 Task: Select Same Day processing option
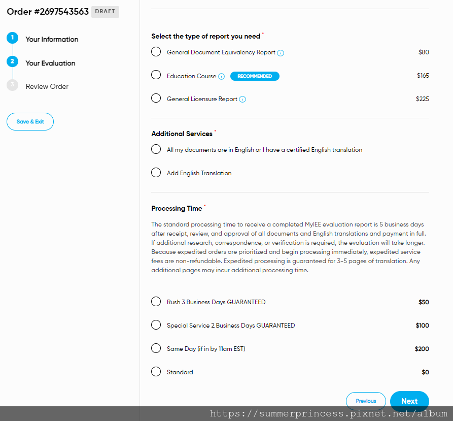coord(156,348)
